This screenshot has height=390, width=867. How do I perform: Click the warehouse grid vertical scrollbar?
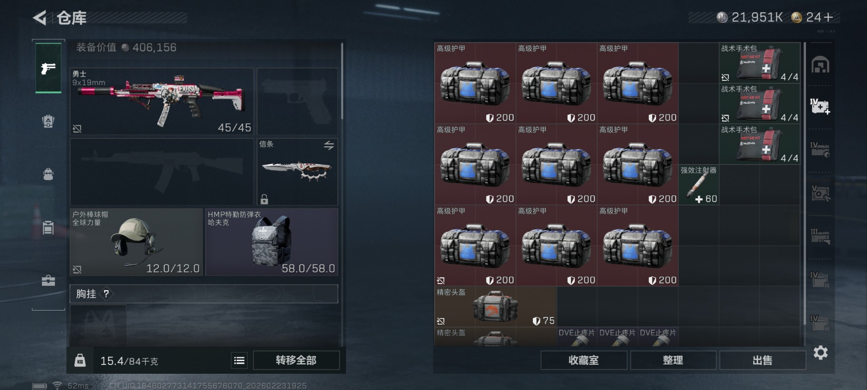pos(804,184)
